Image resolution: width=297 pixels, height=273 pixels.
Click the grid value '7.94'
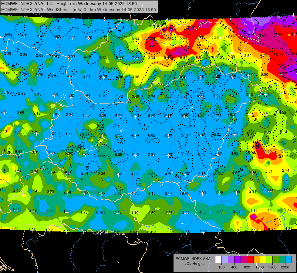[x=151, y=39]
